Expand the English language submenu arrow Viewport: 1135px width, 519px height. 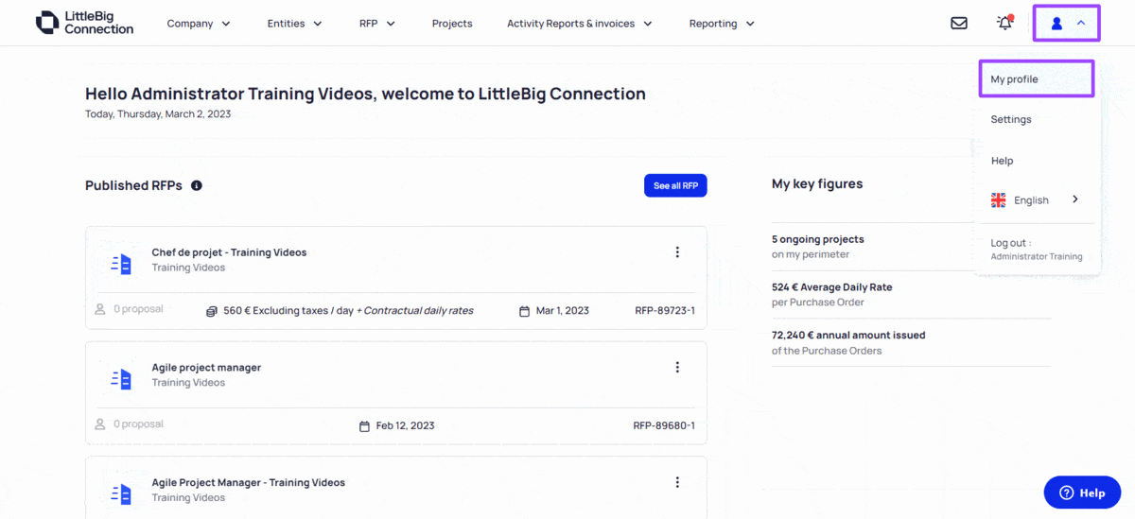[x=1075, y=199]
